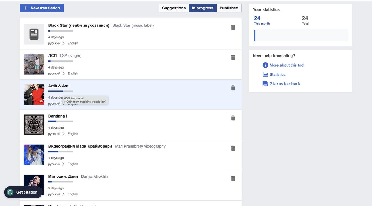This screenshot has width=372, height=206.
Task: Click the info icon next to More about this tool
Action: tap(265, 65)
